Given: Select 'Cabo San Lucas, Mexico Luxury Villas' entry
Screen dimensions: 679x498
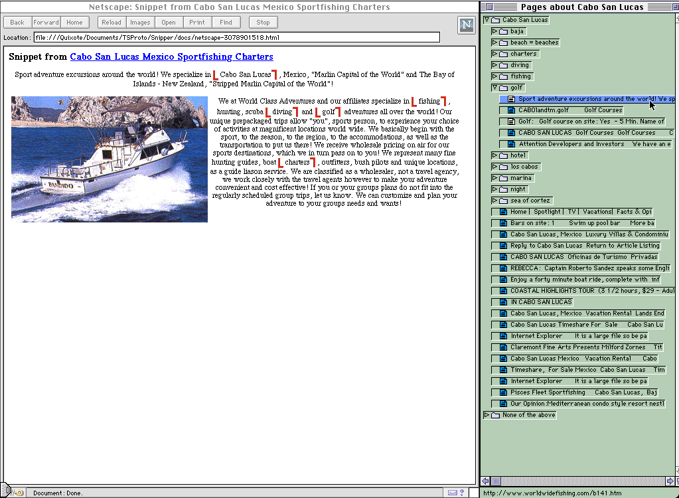Looking at the screenshot, I should (581, 234).
